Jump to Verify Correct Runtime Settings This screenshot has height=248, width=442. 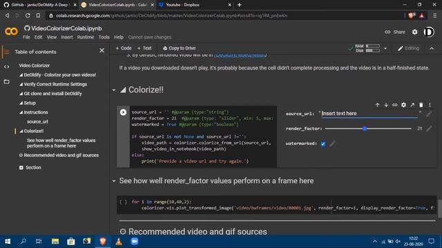(x=53, y=84)
